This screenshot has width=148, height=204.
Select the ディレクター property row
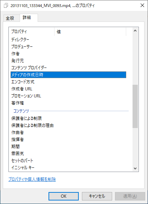(68, 39)
